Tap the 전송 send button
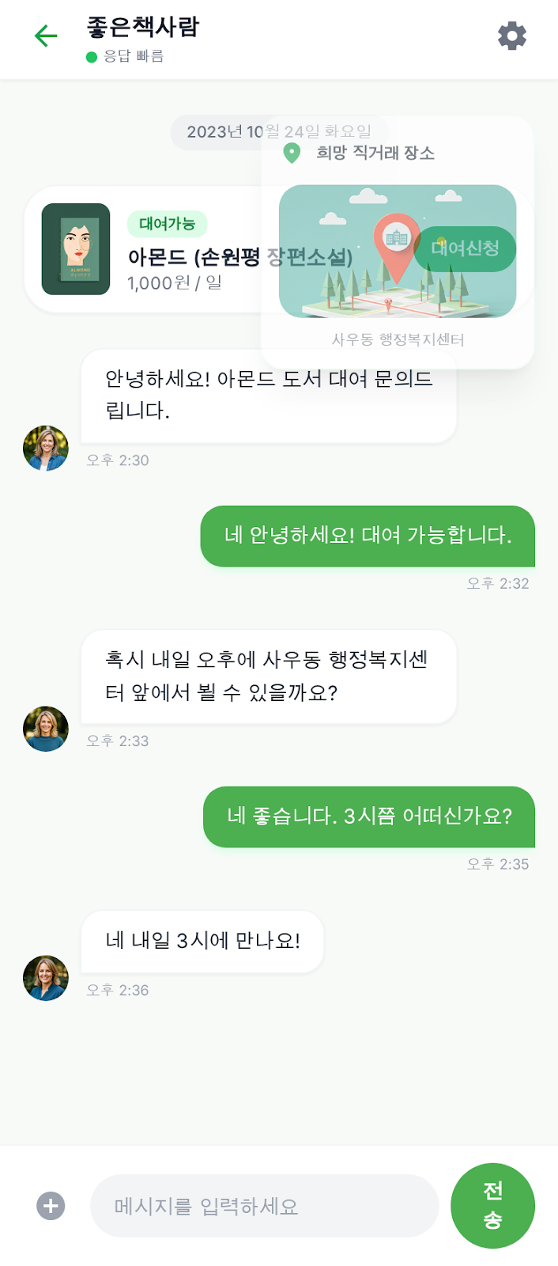 click(492, 1206)
